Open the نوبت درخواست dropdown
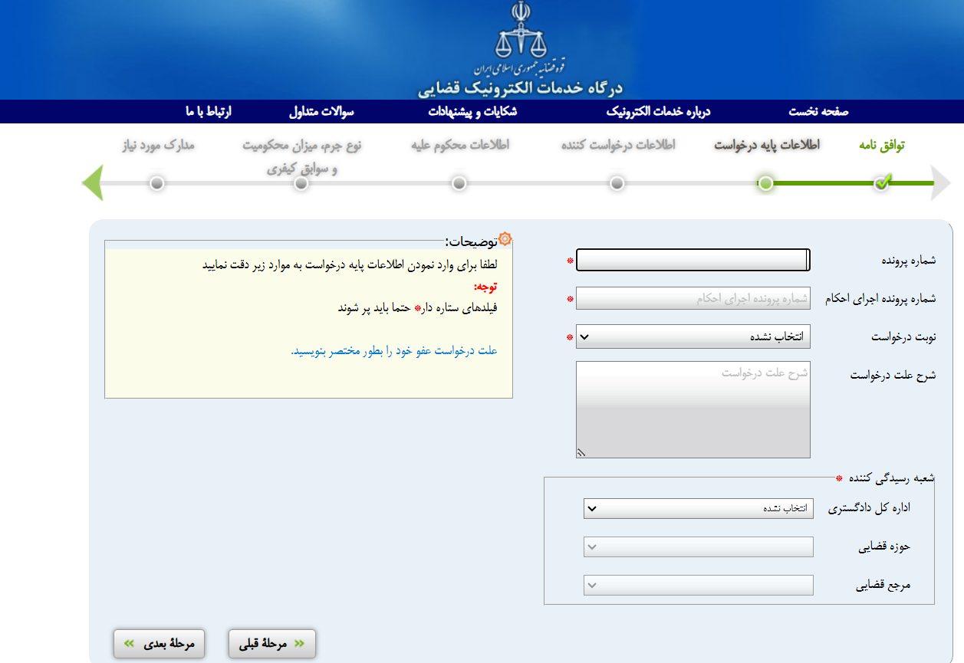The image size is (964, 663). [x=693, y=336]
